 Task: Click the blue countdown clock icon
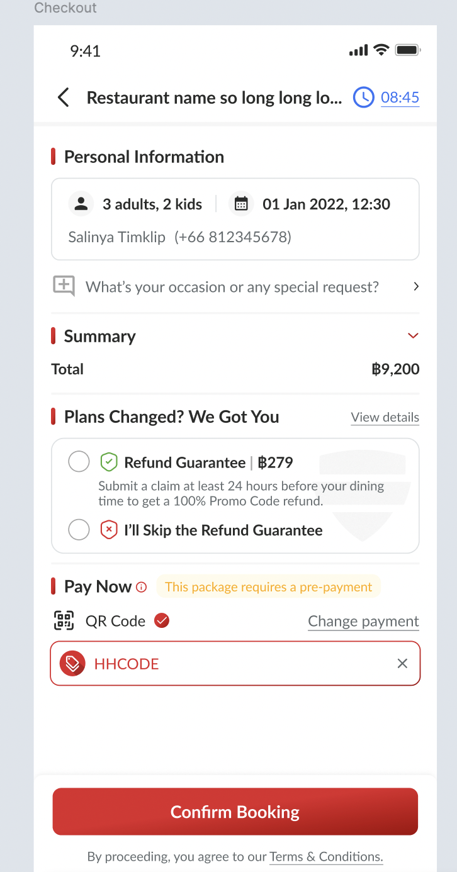(x=363, y=98)
